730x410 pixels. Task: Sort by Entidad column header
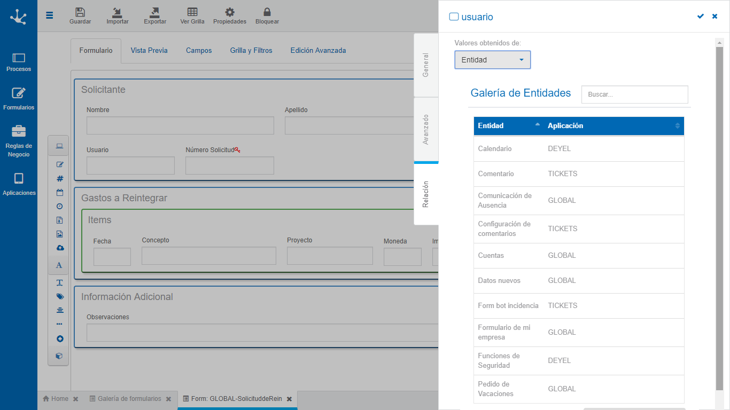508,126
